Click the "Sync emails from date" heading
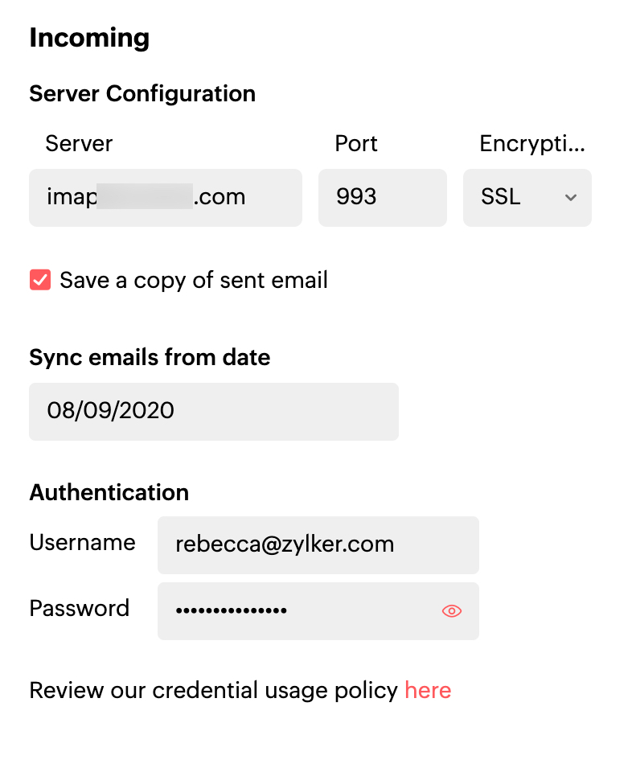 (150, 357)
